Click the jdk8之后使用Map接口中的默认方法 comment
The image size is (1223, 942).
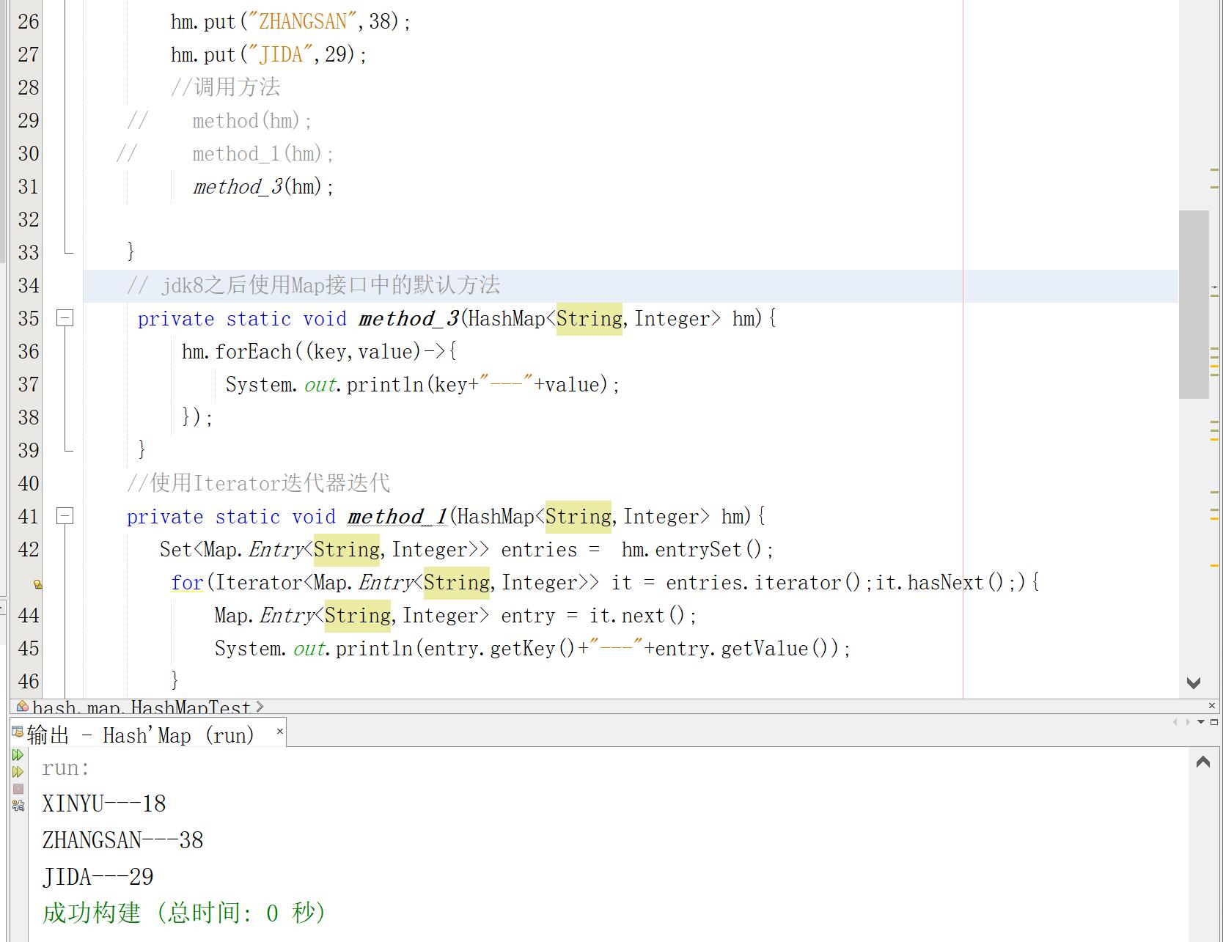pyautogui.click(x=314, y=284)
